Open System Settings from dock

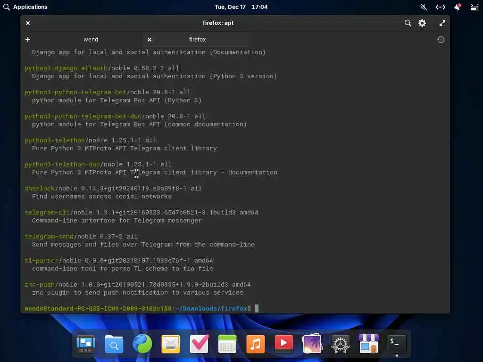pyautogui.click(x=341, y=344)
